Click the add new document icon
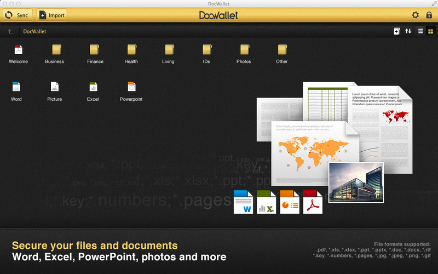Image resolution: width=438 pixels, height=274 pixels. tap(396, 31)
